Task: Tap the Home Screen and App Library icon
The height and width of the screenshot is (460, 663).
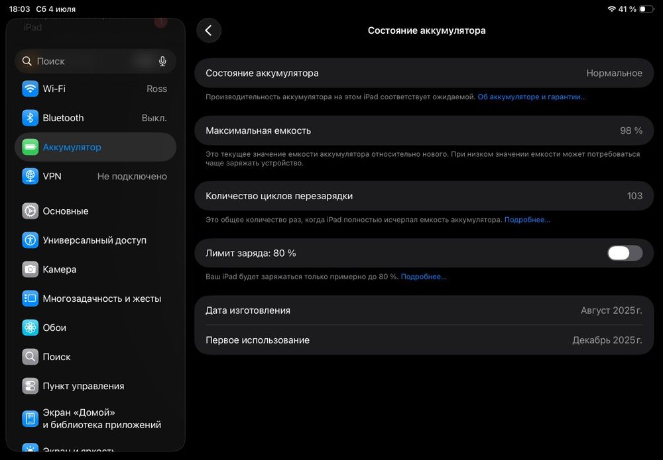Action: click(30, 419)
